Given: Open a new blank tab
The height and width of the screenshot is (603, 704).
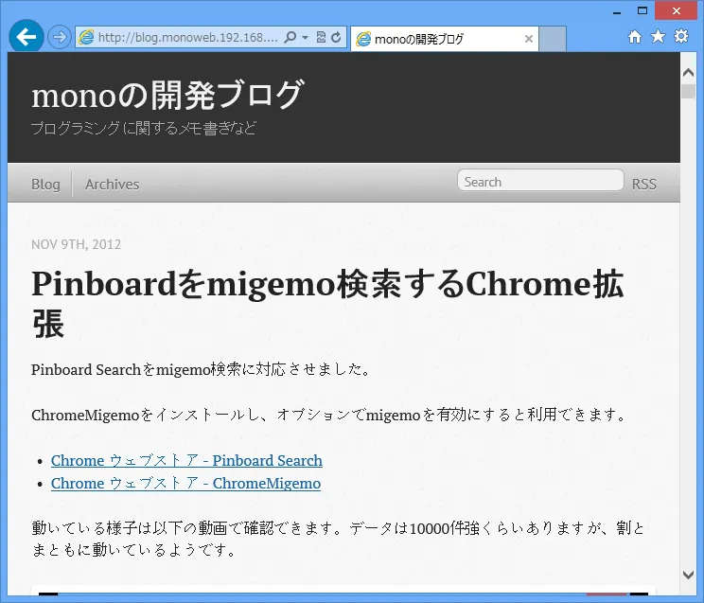Looking at the screenshot, I should (x=554, y=40).
